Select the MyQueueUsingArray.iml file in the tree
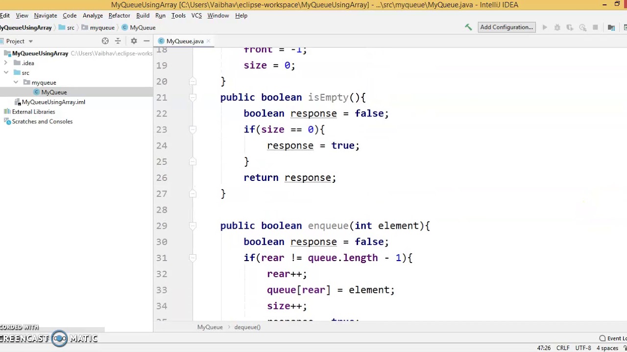 [53, 102]
